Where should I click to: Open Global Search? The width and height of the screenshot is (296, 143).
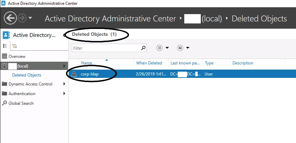21,103
